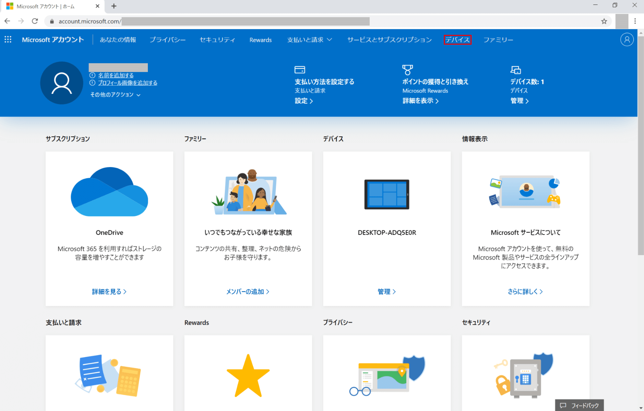
Task: Click the Microsoft services illustration
Action: coord(525,192)
